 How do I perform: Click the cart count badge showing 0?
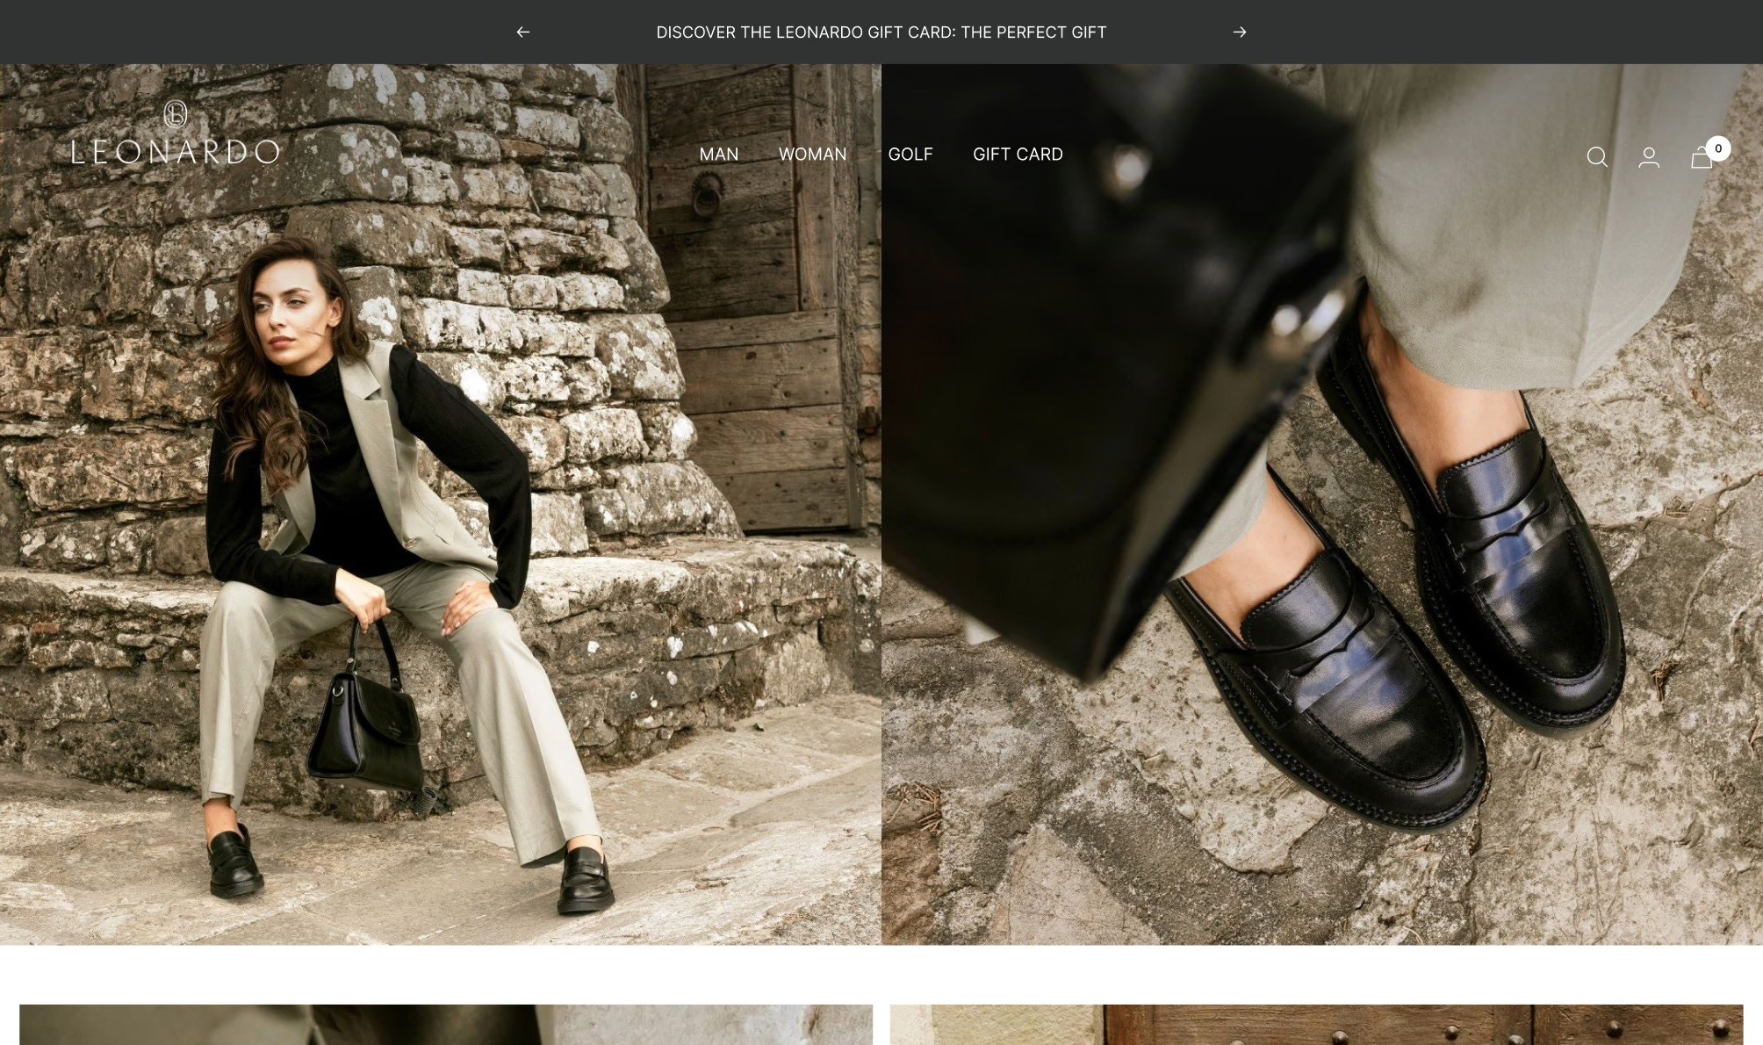coord(1718,148)
